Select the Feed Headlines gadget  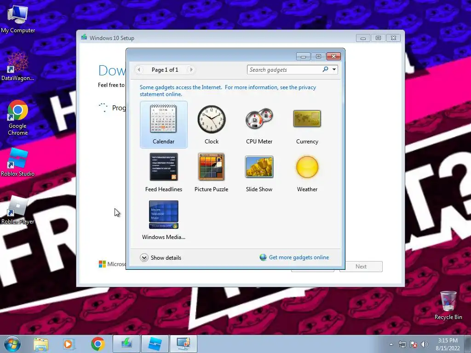(163, 172)
